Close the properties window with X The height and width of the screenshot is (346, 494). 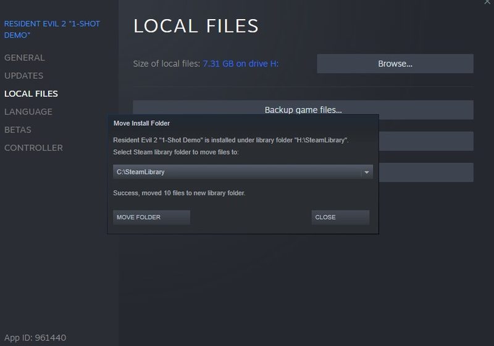point(487,2)
